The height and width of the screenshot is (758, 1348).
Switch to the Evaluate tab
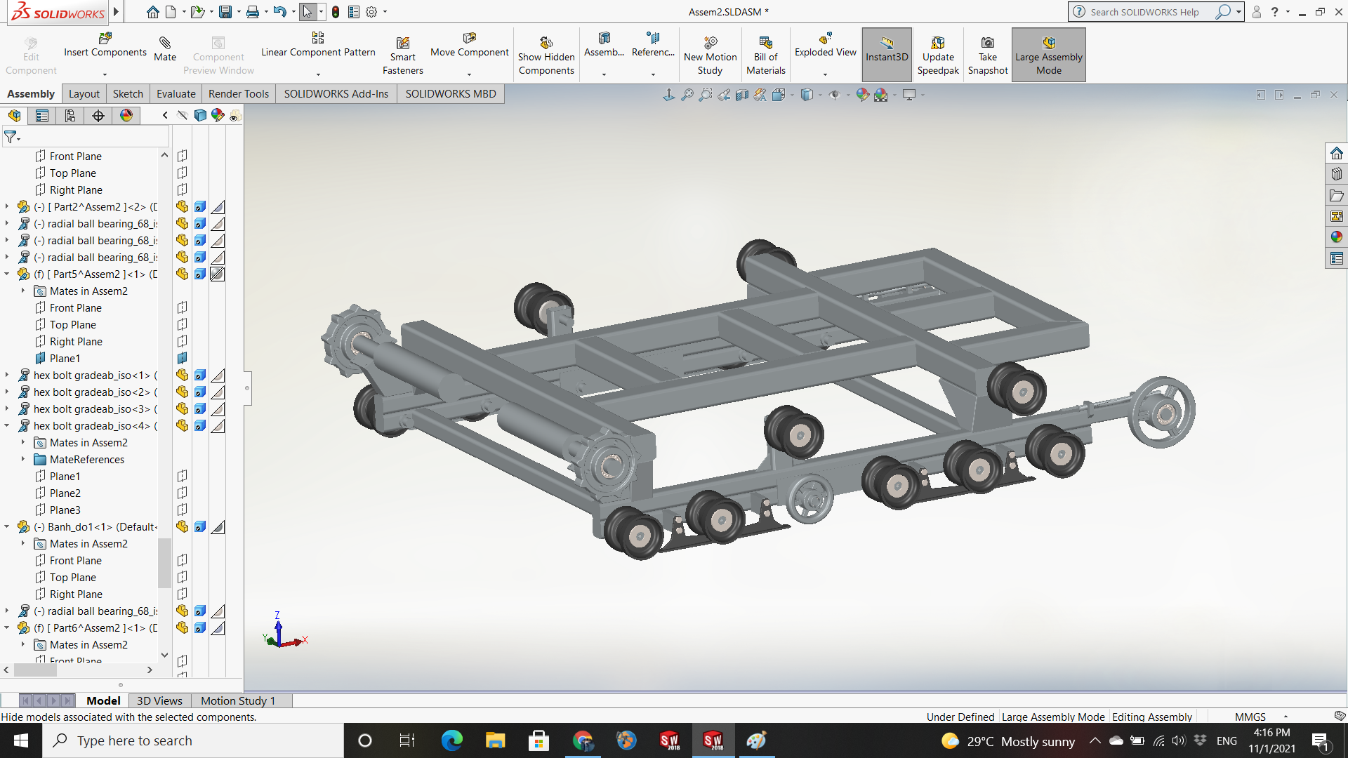(176, 94)
